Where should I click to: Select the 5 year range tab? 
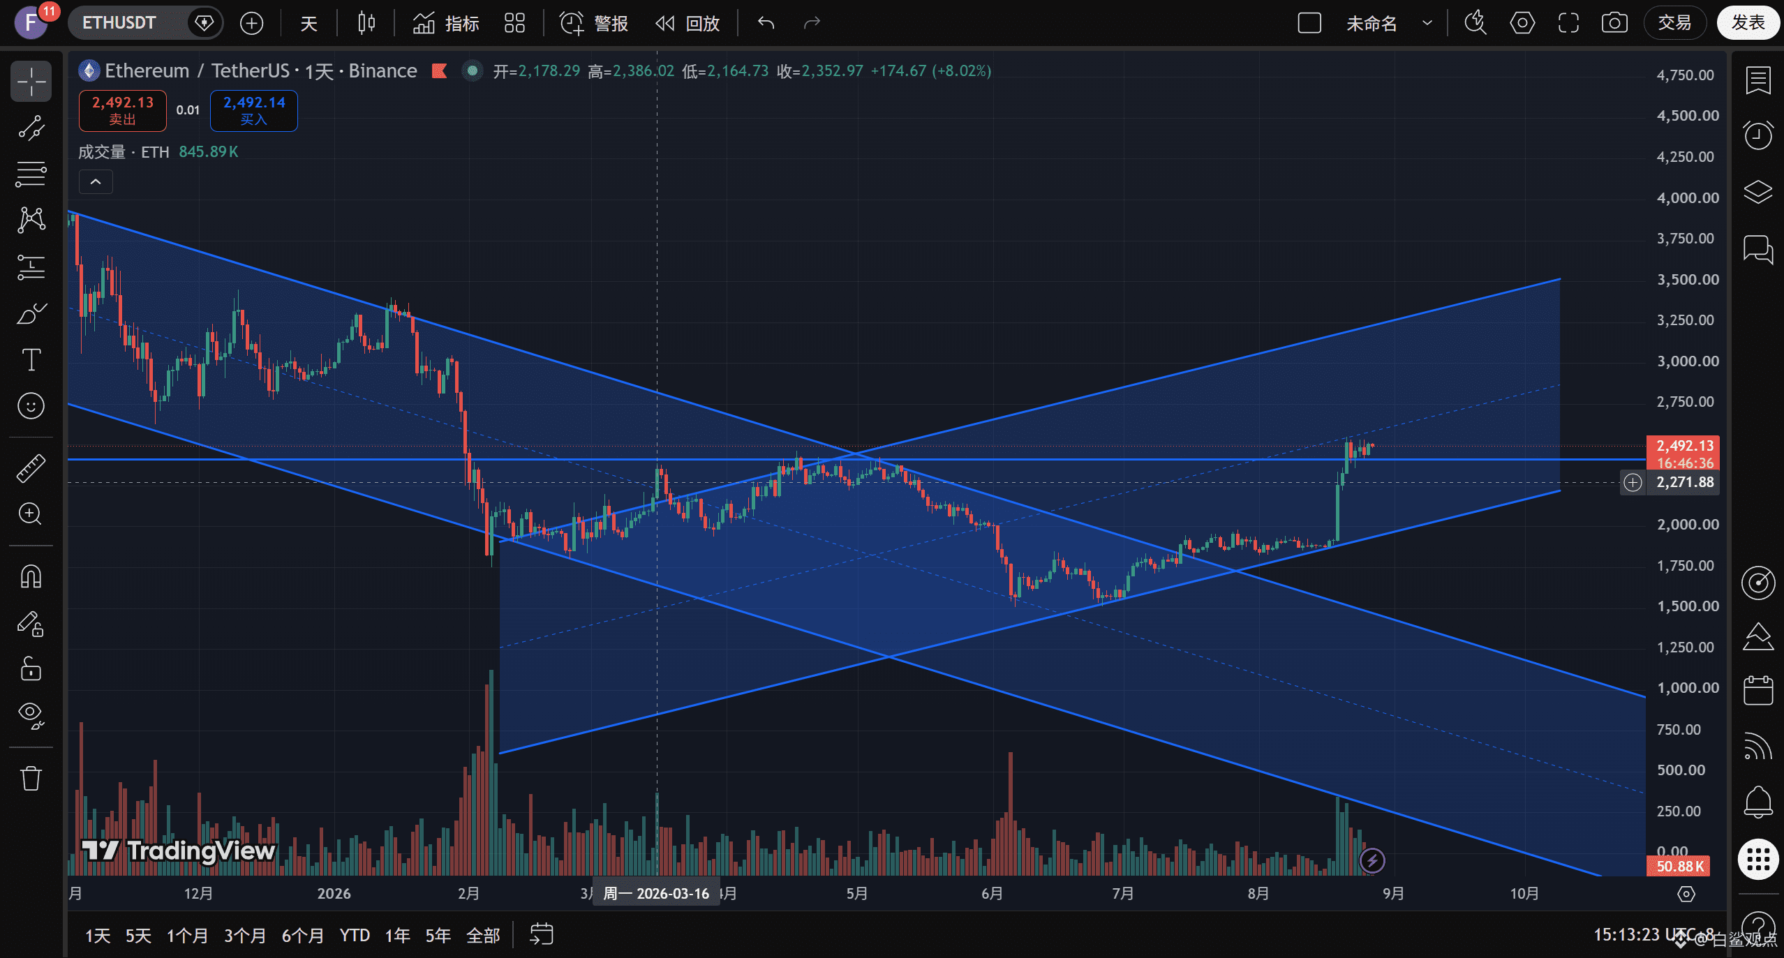tap(438, 935)
